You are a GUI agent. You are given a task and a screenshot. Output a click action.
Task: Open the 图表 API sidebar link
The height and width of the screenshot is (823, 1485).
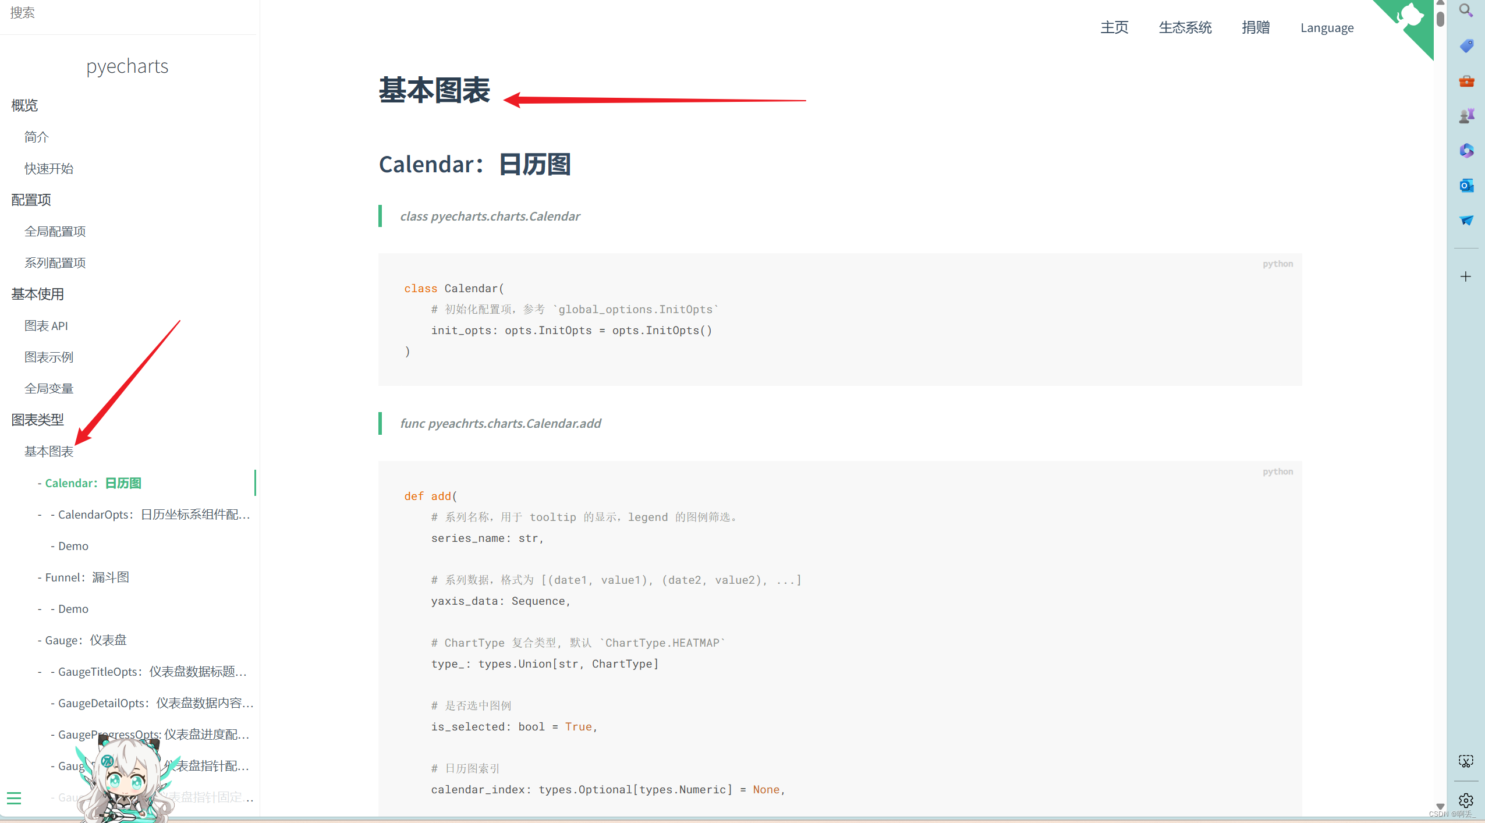coord(47,325)
